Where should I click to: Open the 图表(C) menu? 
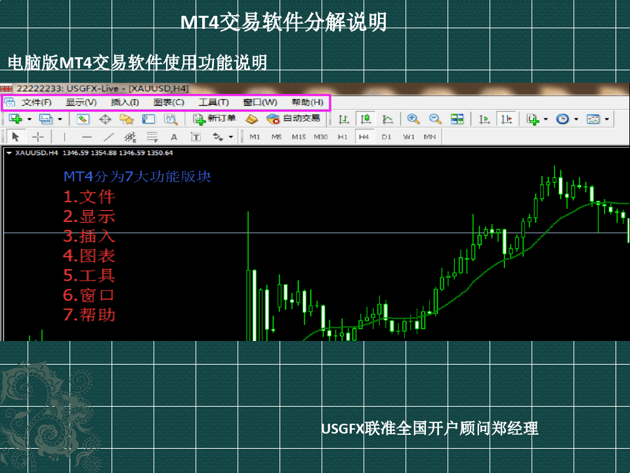pos(169,102)
